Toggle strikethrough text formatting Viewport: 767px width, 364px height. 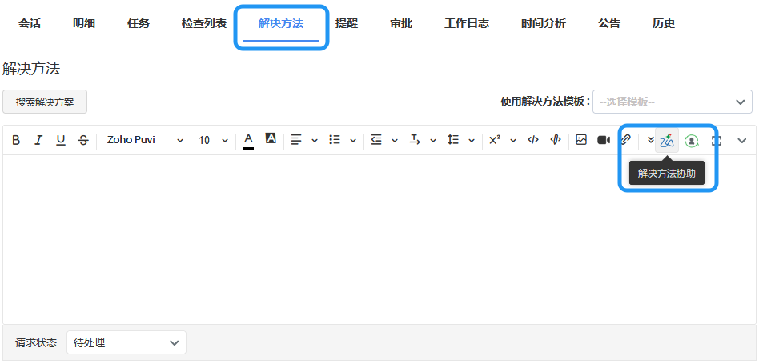pyautogui.click(x=83, y=140)
